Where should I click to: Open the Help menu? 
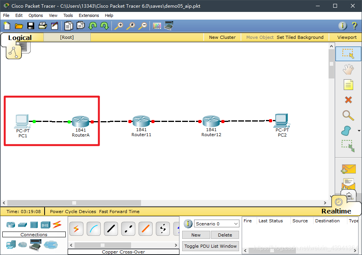tap(109, 15)
